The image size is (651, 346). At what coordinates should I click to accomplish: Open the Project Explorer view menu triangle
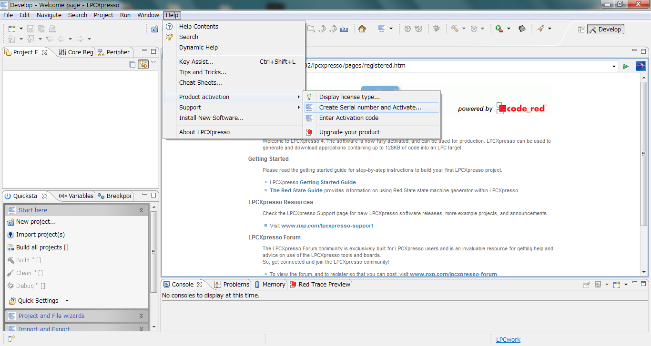pyautogui.click(x=153, y=62)
